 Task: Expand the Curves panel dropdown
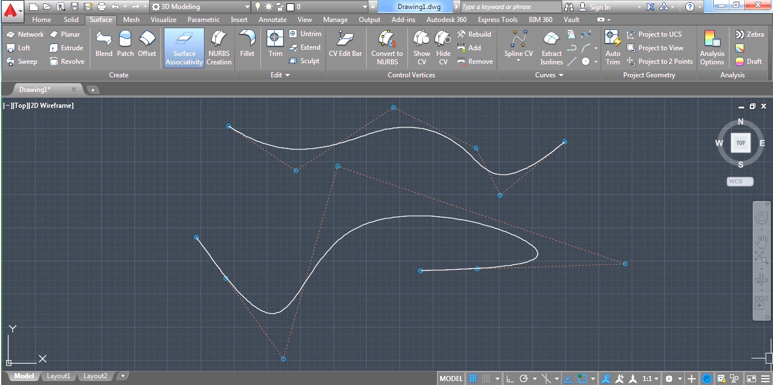(549, 75)
